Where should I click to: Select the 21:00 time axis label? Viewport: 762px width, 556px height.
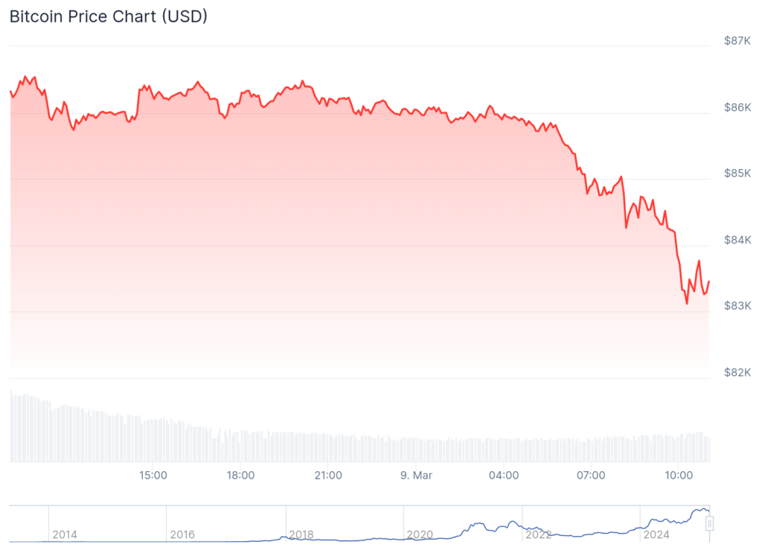[328, 475]
